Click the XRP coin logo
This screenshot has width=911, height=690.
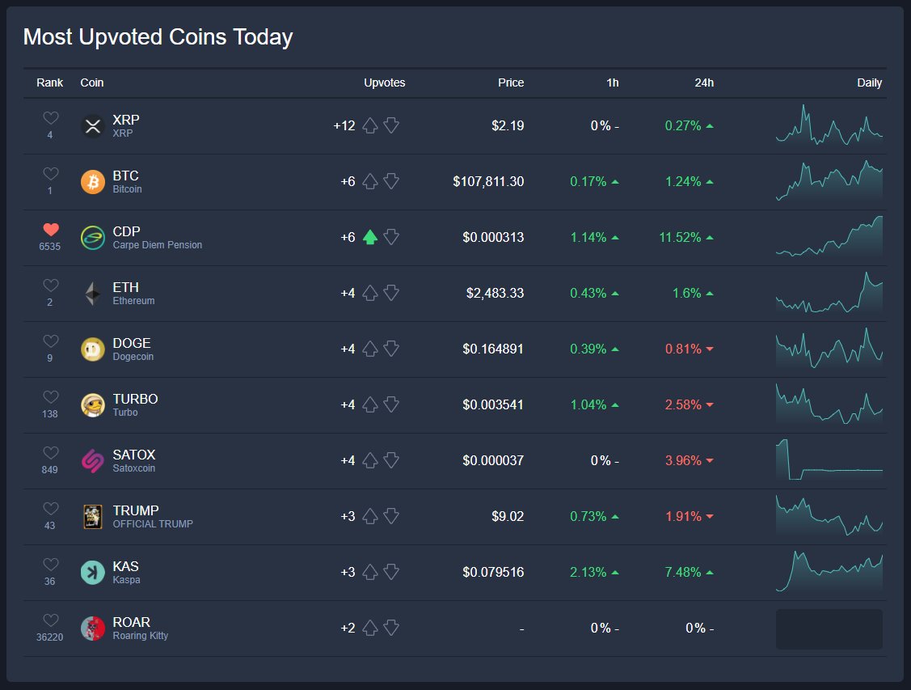click(93, 126)
